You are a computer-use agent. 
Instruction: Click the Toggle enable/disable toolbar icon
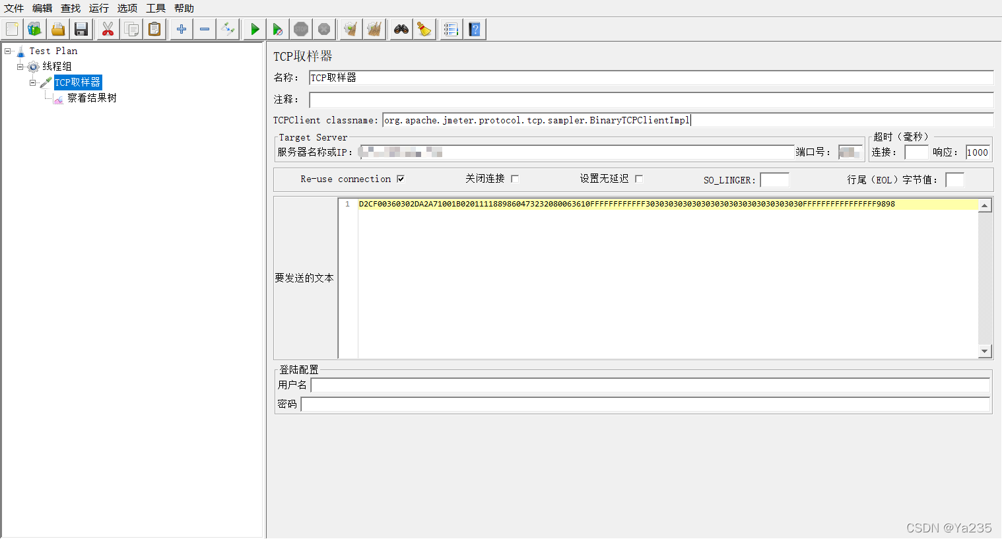click(228, 29)
